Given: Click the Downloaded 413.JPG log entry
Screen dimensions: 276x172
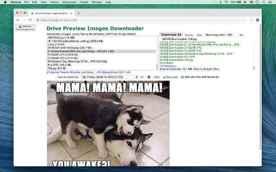Looking at the screenshot, I should tap(177, 57).
